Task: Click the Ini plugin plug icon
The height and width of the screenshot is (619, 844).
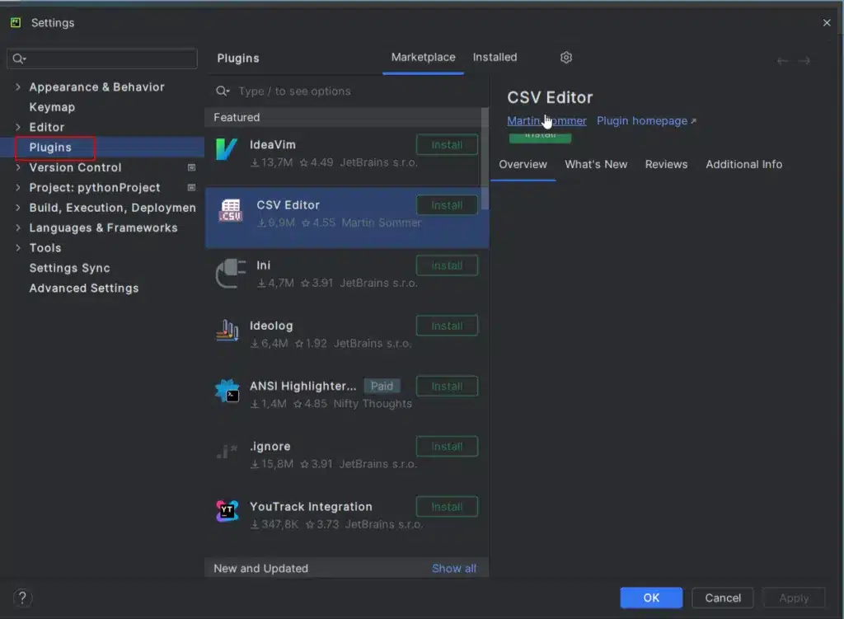Action: 231,273
